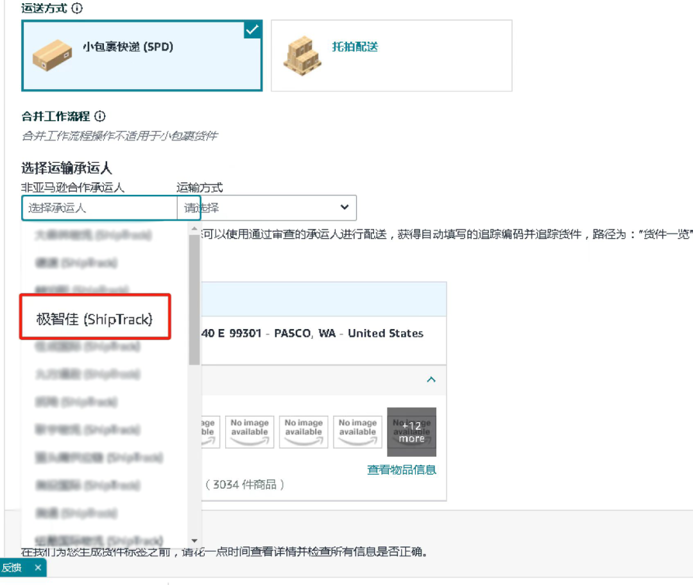Click the 选择运输承运人 heading

click(x=67, y=168)
